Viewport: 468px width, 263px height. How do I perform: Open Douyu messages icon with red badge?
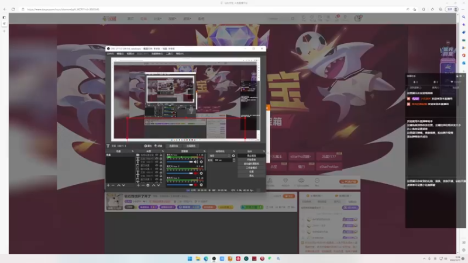(x=337, y=18)
